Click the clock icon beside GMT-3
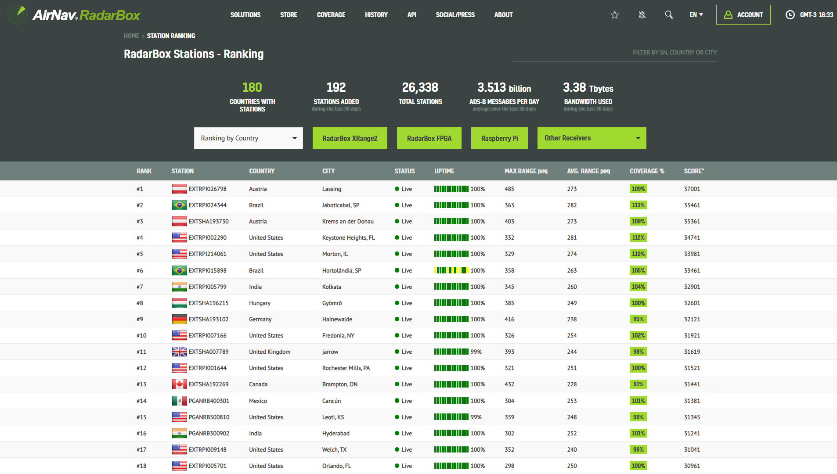 click(790, 15)
